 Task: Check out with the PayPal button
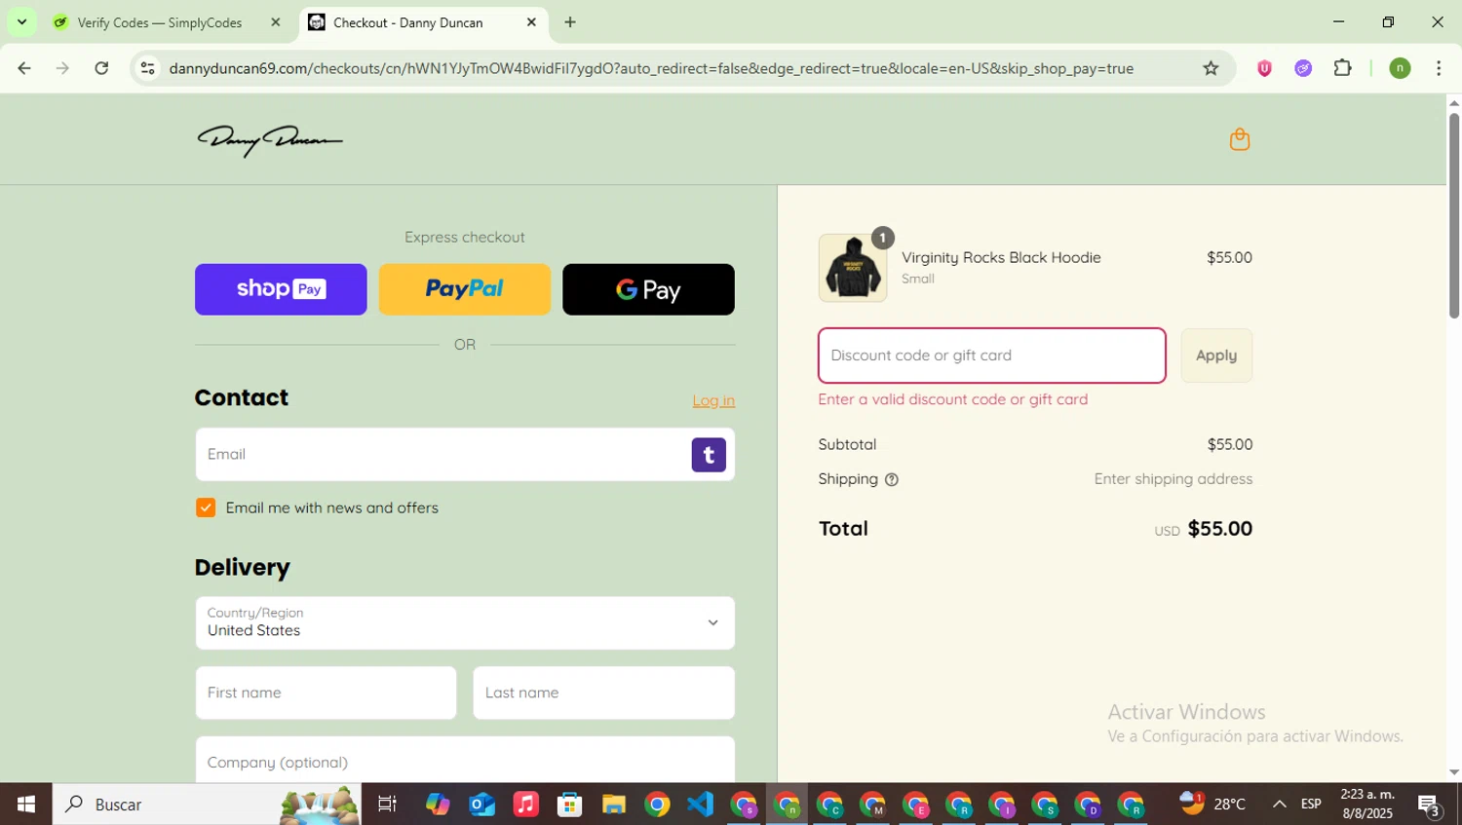(465, 289)
